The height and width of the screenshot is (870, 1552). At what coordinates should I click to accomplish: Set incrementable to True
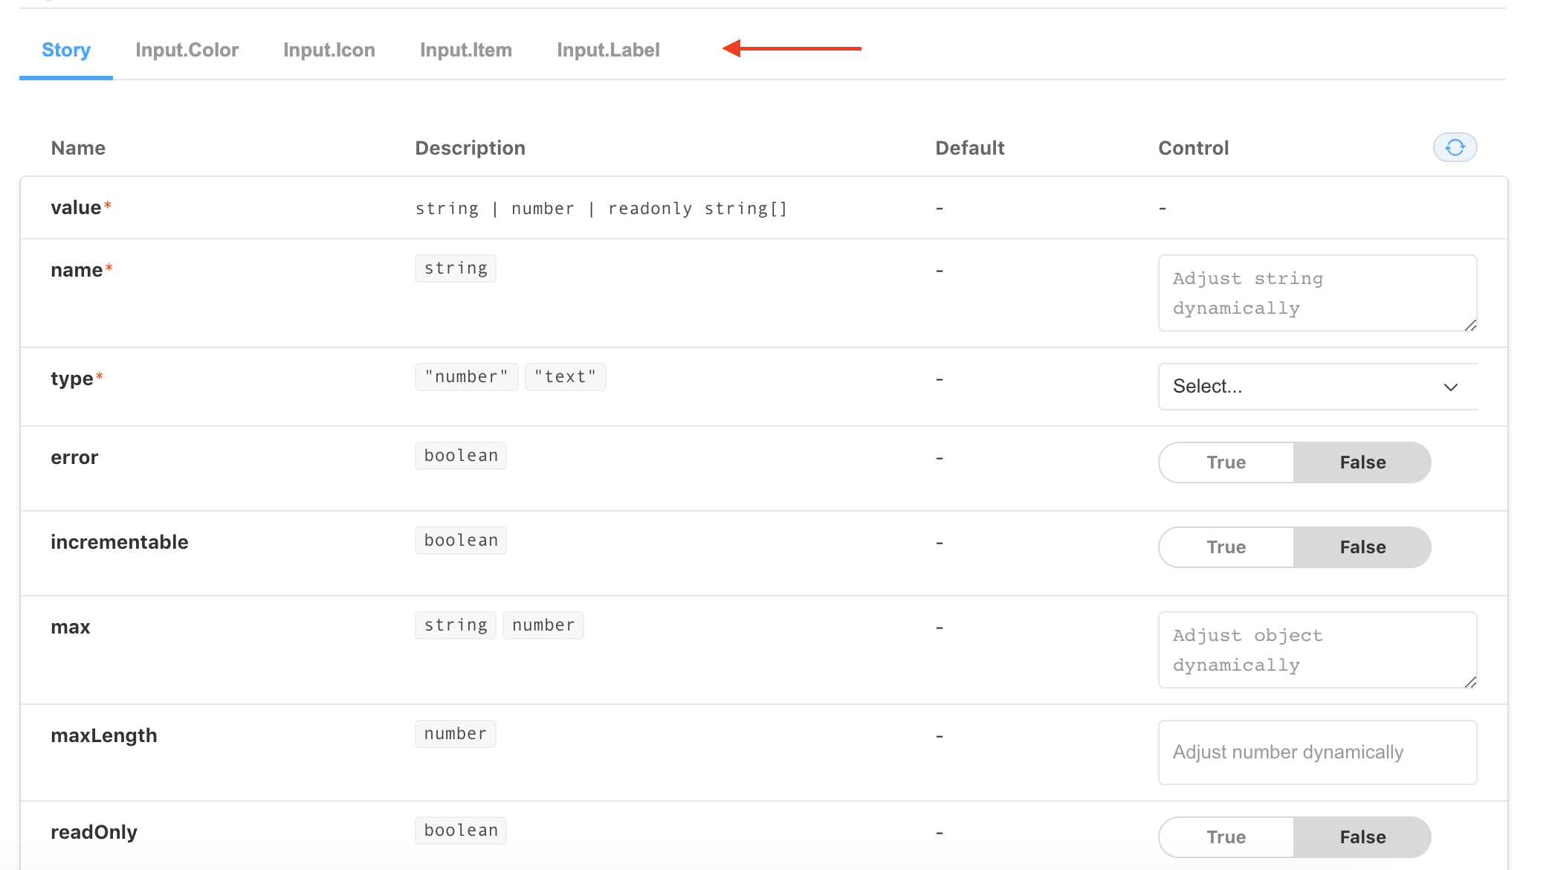coord(1225,547)
